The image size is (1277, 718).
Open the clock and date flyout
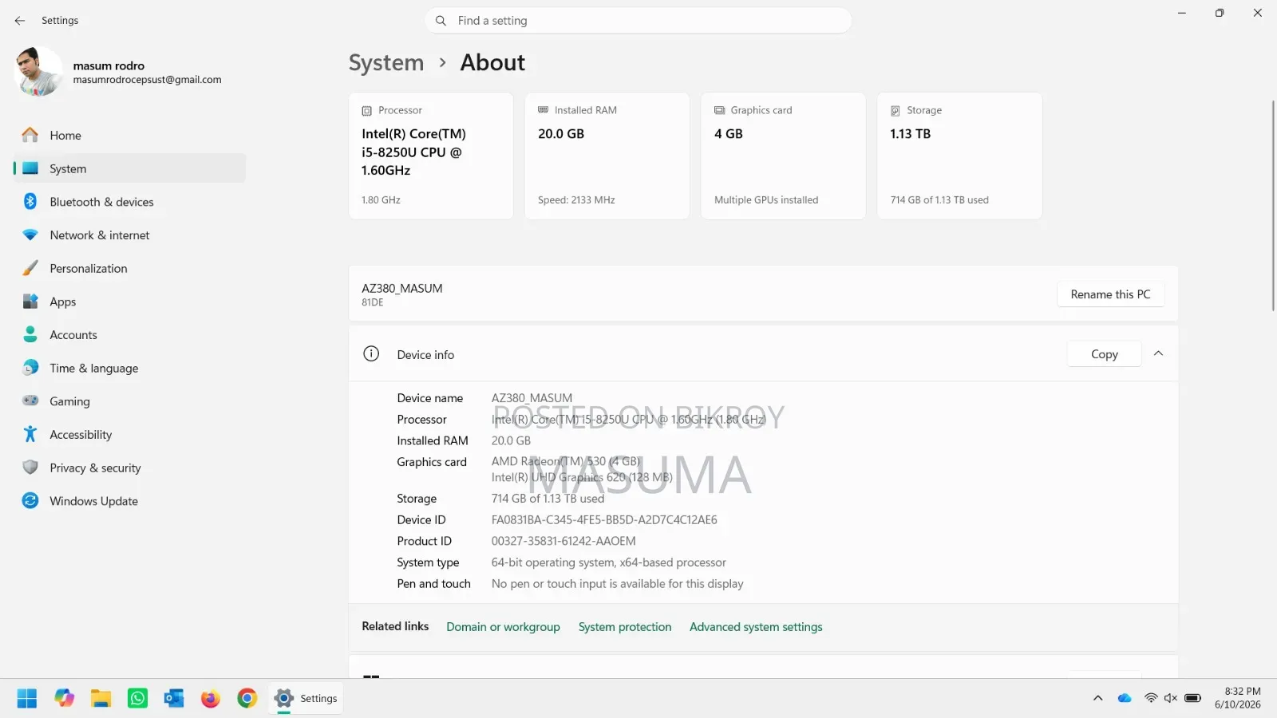(1238, 698)
